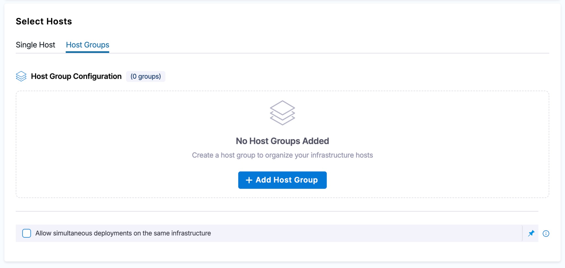Image resolution: width=565 pixels, height=268 pixels.
Task: Click the plus icon in Add Host Group
Action: click(x=249, y=180)
